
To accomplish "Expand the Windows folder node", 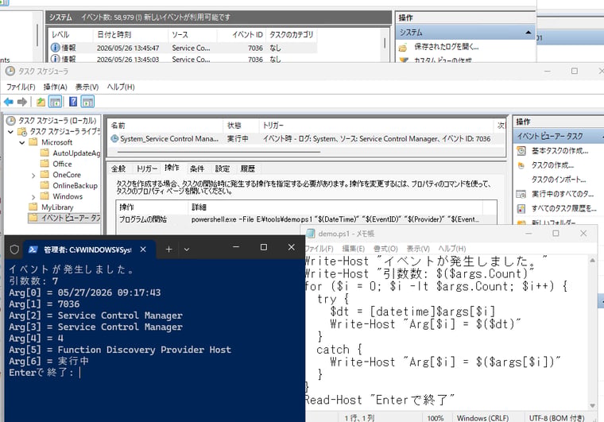I will tap(33, 197).
